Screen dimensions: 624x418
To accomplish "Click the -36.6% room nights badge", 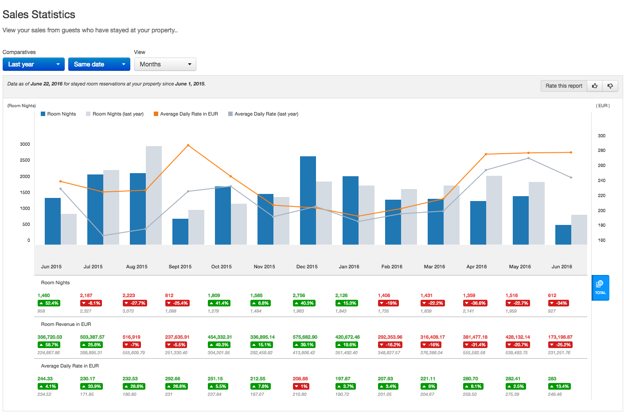I will tap(475, 303).
